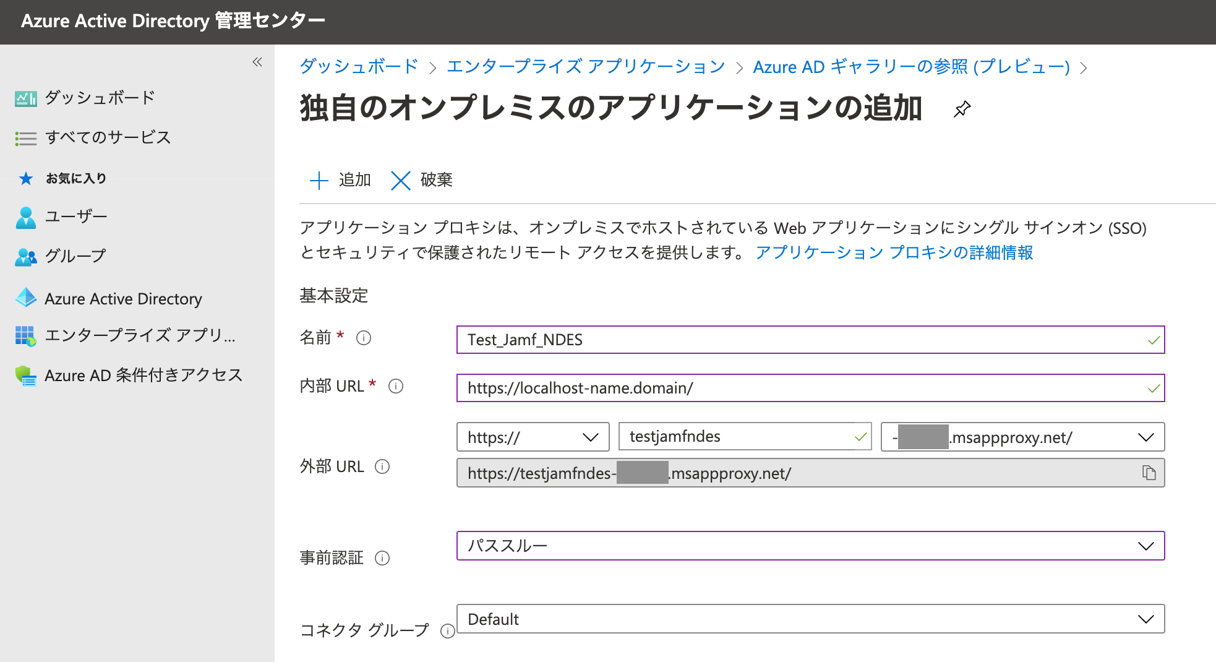Open the Azure Active Directory sidebar icon
1216x662 pixels.
point(25,298)
